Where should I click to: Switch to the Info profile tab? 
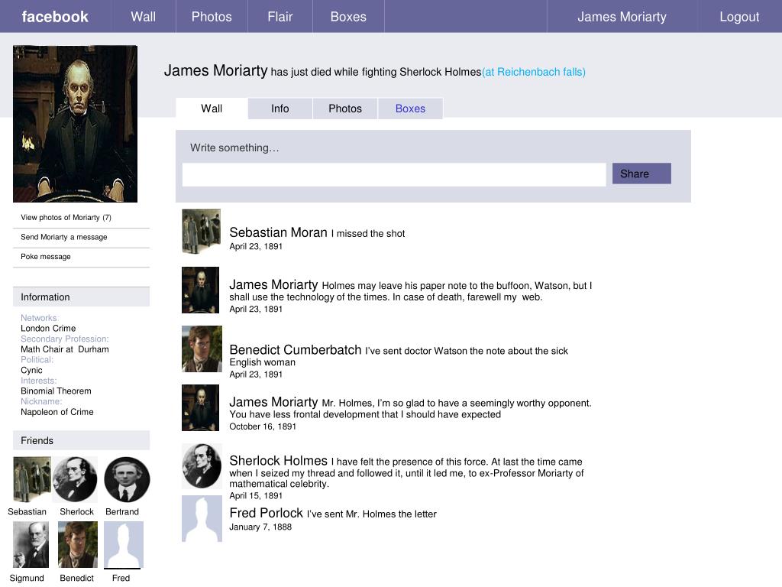tap(280, 109)
